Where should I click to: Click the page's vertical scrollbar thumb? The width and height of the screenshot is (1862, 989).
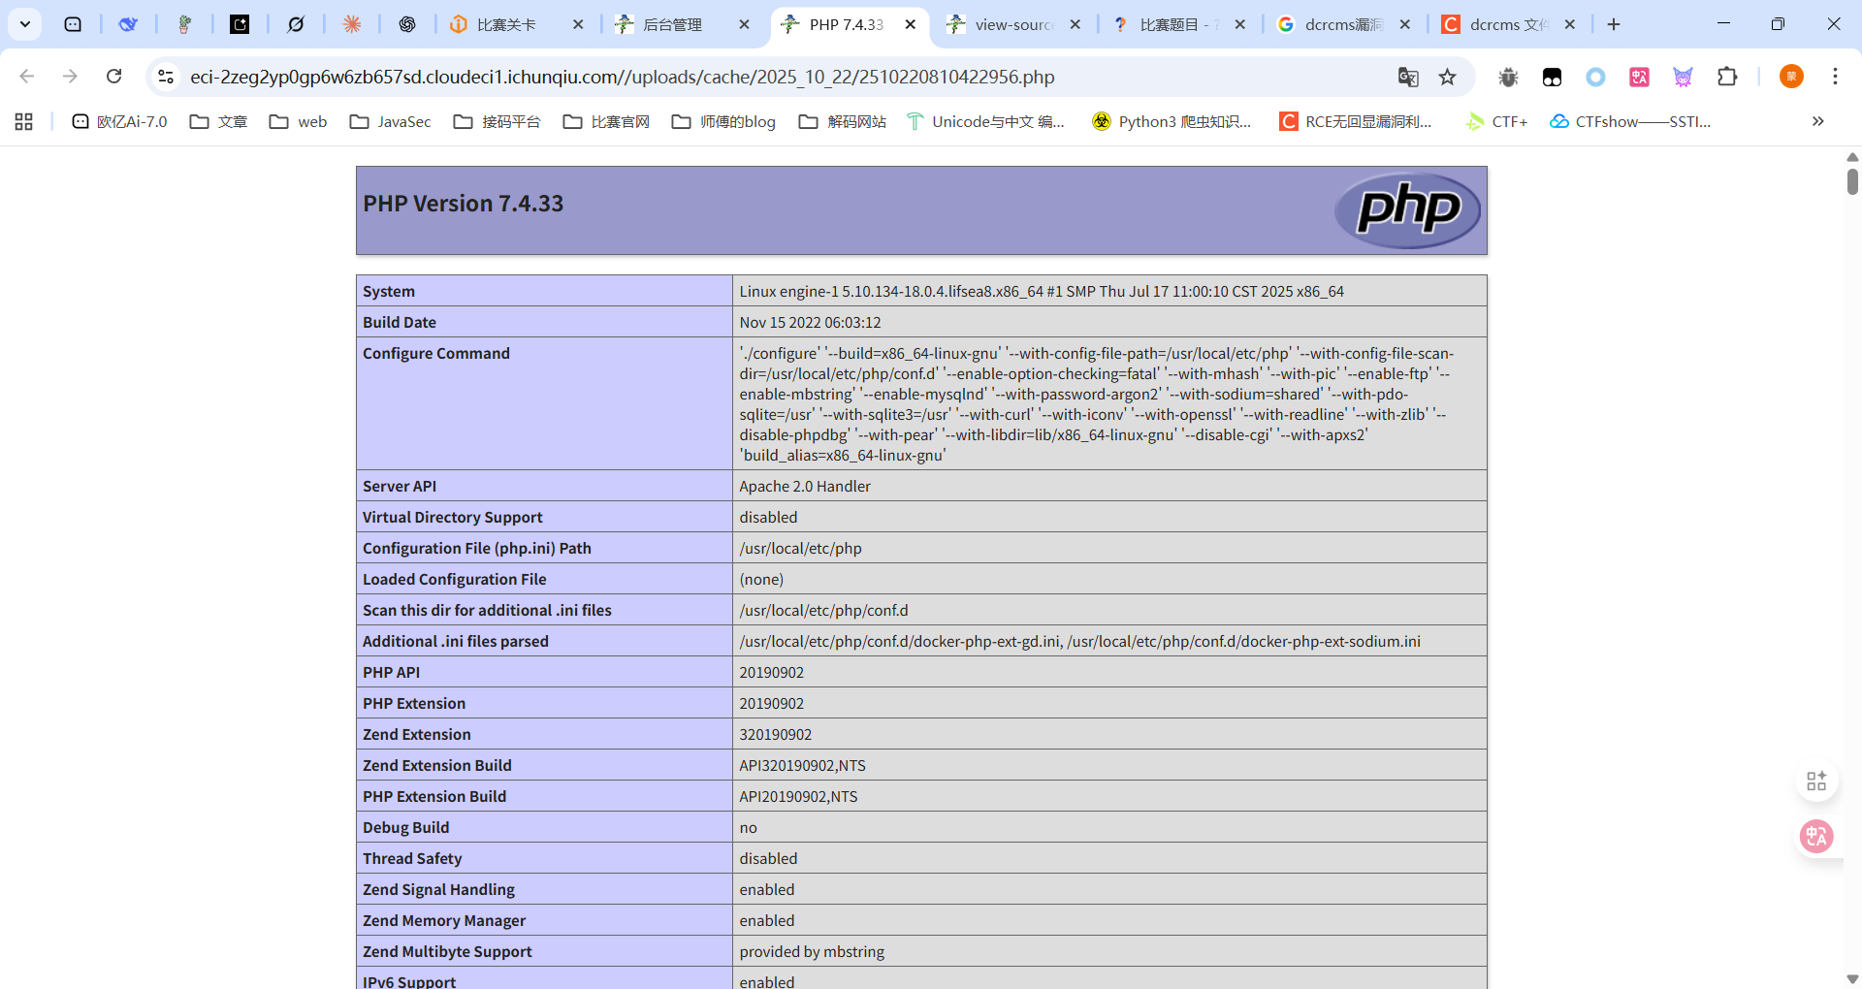click(x=1852, y=181)
